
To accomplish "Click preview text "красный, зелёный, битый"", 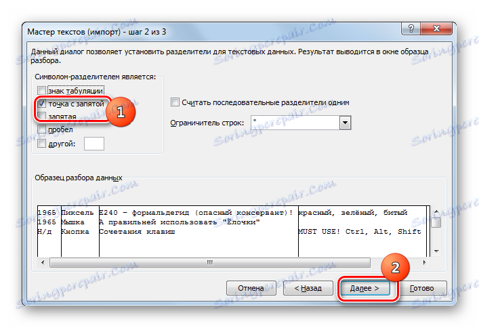I will click(353, 213).
